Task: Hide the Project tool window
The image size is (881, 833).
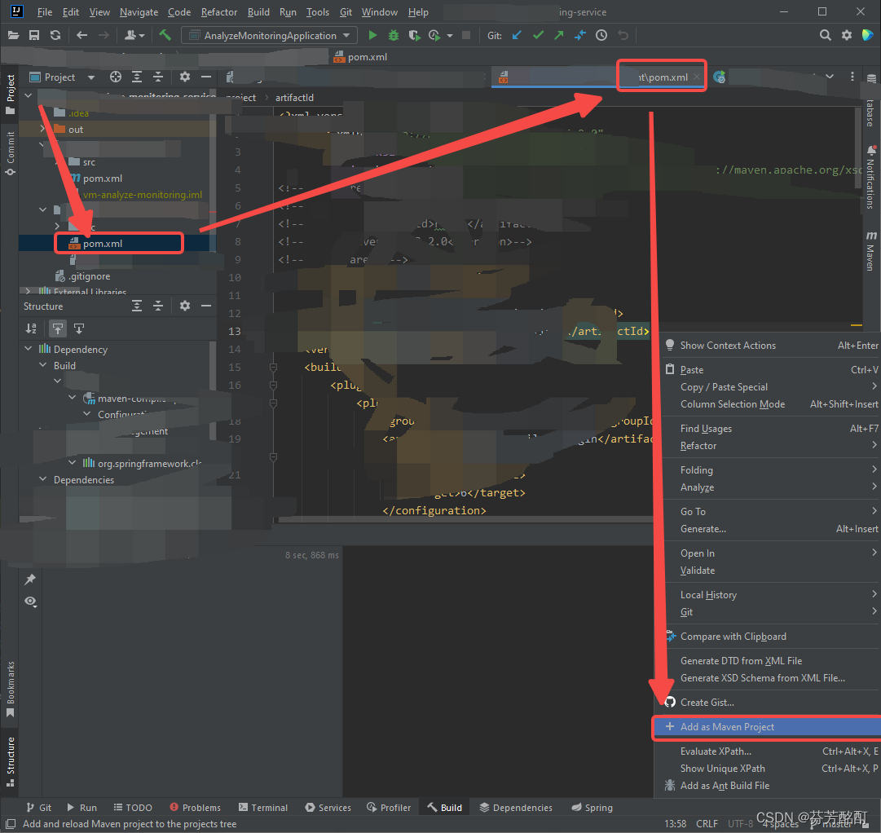Action: [x=206, y=77]
